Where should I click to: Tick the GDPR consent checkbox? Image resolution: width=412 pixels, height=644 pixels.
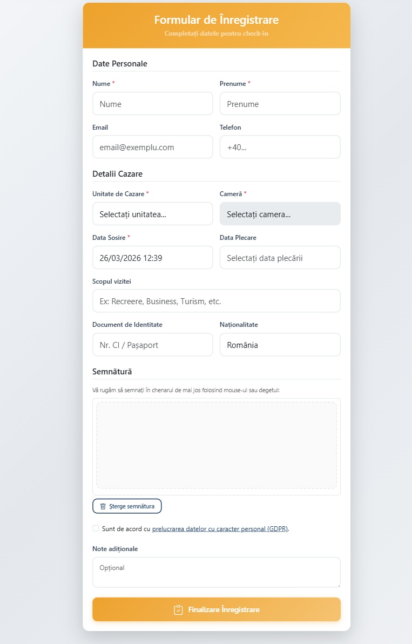click(x=96, y=528)
